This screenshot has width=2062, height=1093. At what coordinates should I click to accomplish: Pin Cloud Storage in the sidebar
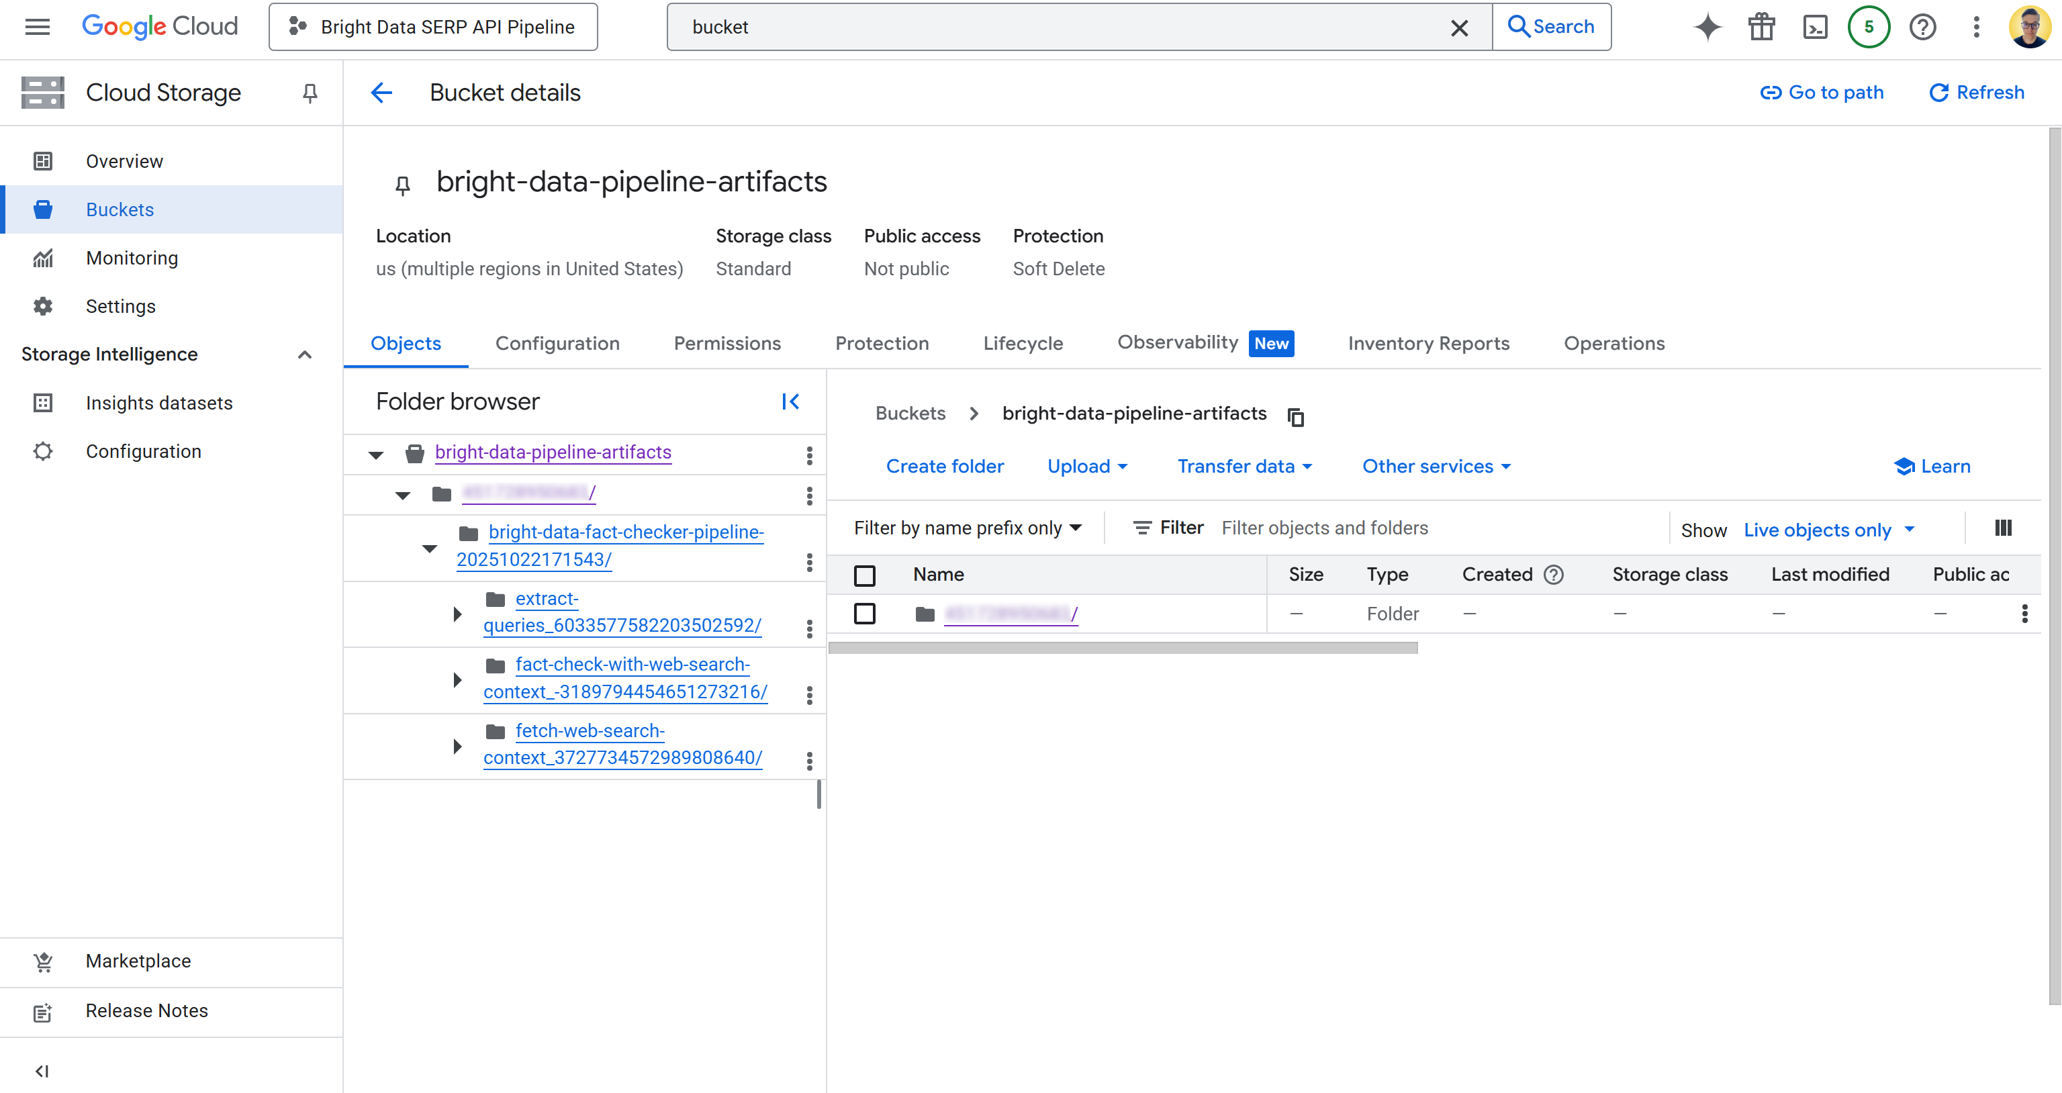(310, 93)
